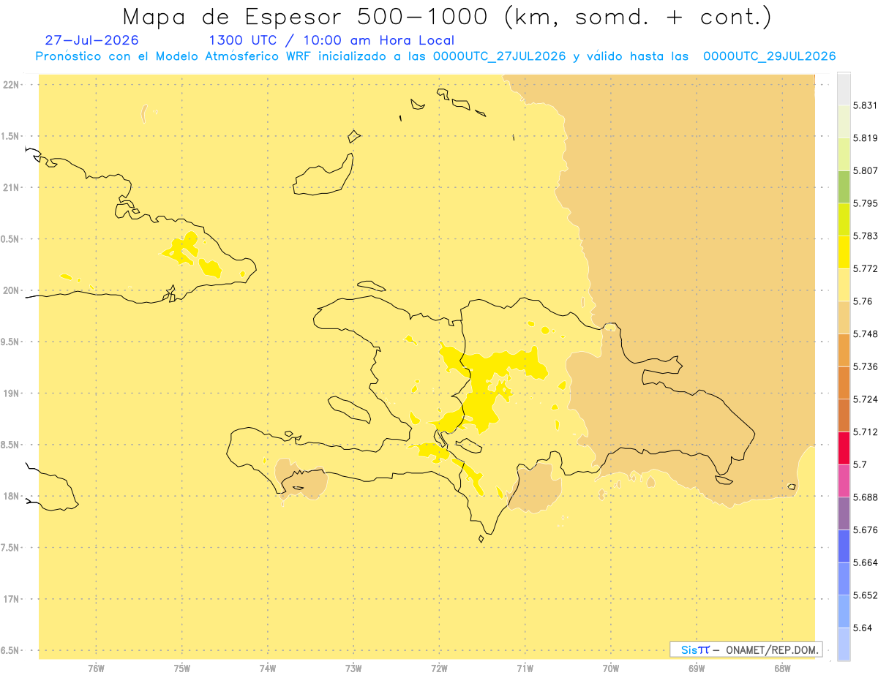The width and height of the screenshot is (878, 678).
Task: Select the 71W longitude label
Action: tap(525, 668)
